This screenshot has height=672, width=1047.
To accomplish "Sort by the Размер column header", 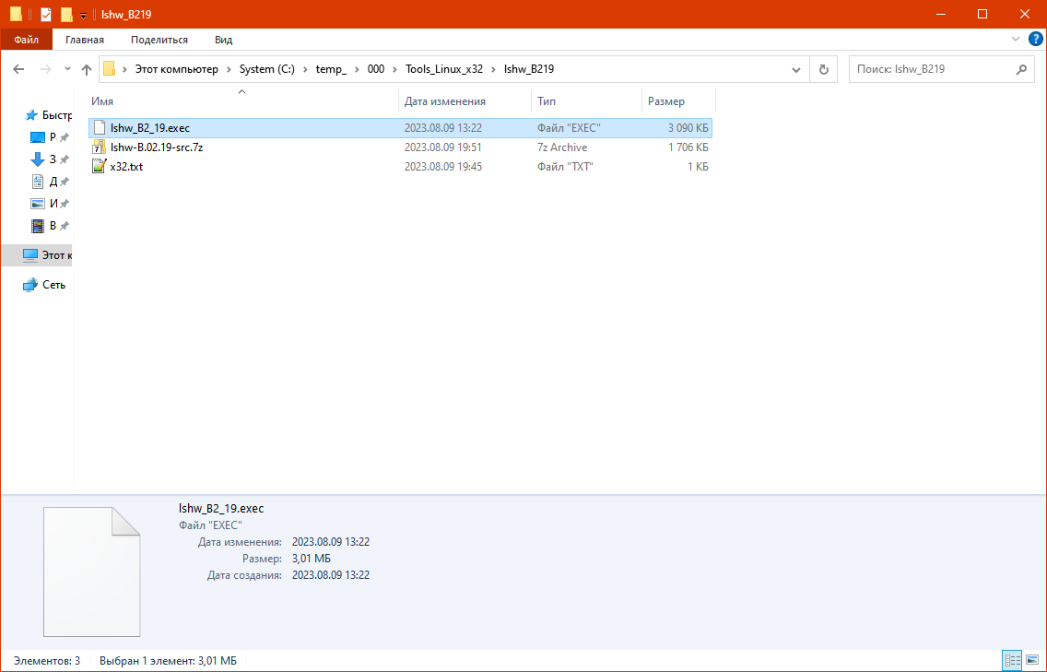I will click(678, 100).
